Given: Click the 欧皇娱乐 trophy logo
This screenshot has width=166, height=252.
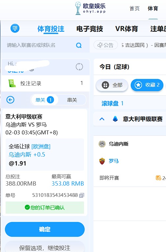Looking at the screenshot, I should tap(78, 8).
